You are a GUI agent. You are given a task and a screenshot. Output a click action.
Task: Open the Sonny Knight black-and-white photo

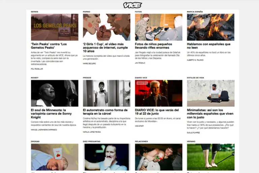coord(55,93)
